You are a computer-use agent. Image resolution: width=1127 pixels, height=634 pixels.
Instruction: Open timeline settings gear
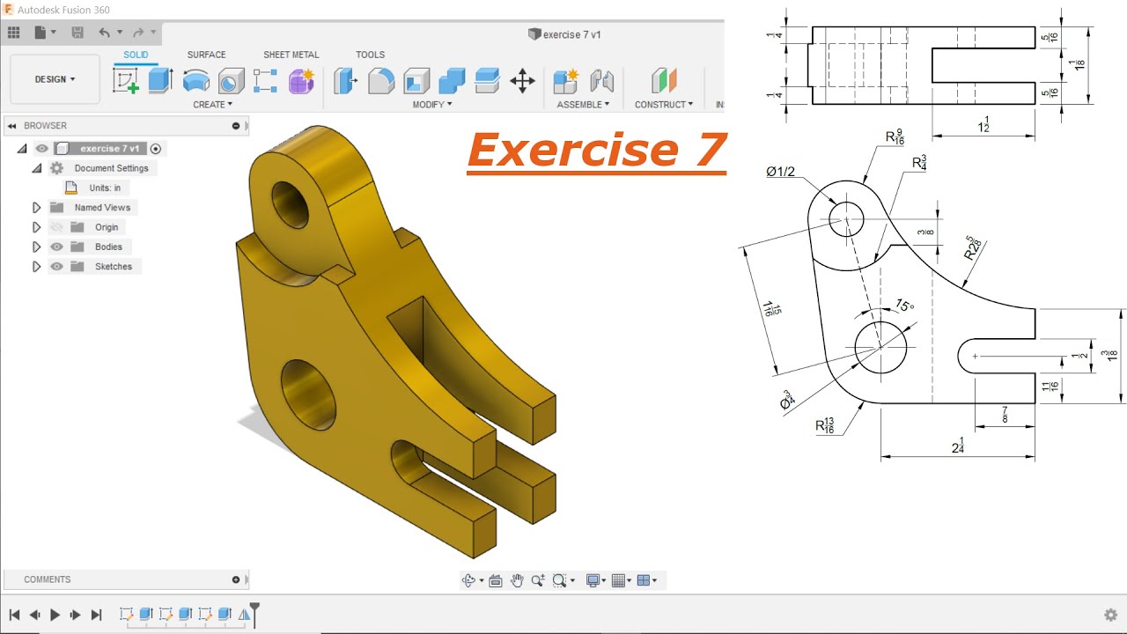tap(1111, 615)
